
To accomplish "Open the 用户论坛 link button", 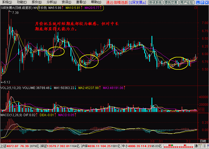I will point(187,2).
